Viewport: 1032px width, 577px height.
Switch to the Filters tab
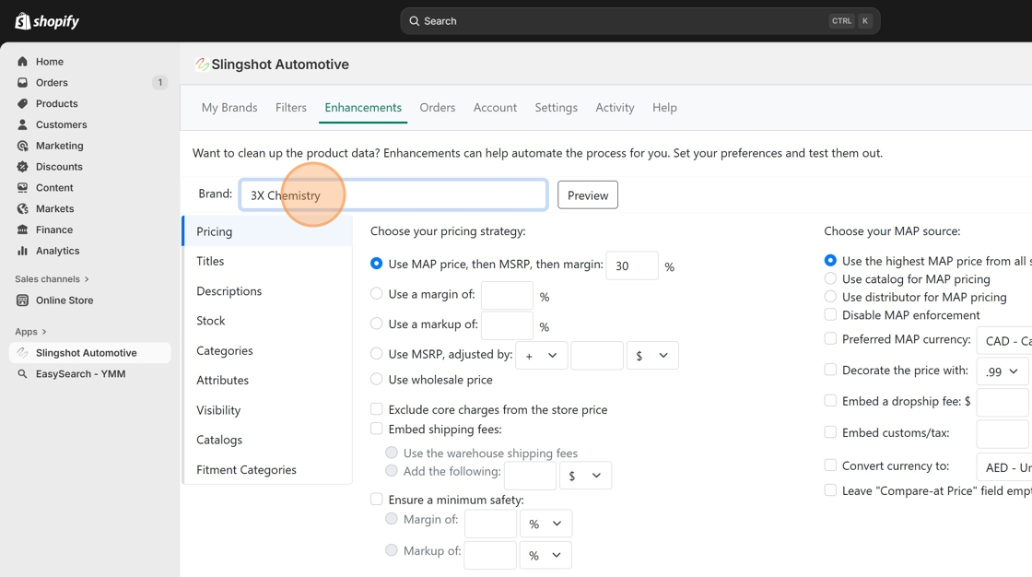291,107
